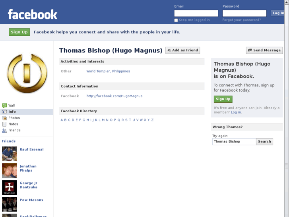Click Send Message button
Image resolution: width=289 pixels, height=217 pixels.
pos(264,50)
